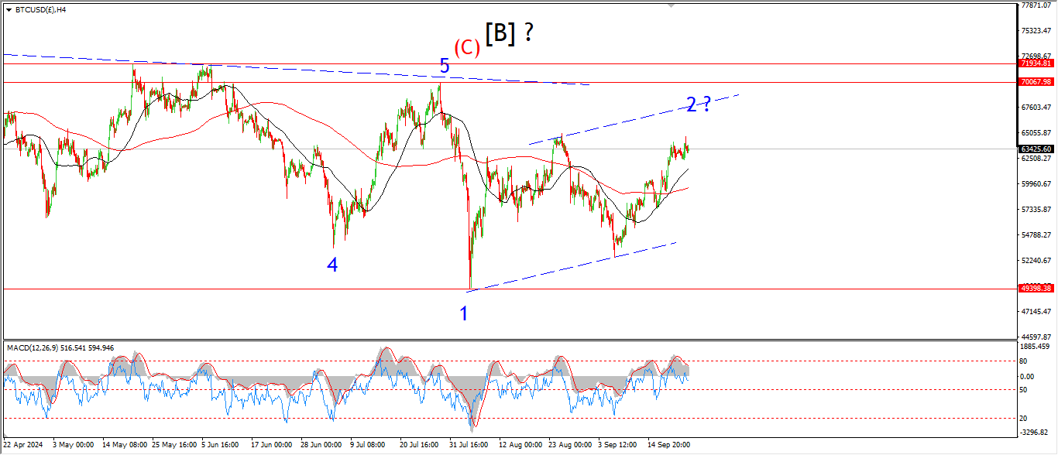Open the BTCUSD chart dropdown arrow
The height and width of the screenshot is (455, 1058).
click(9, 10)
